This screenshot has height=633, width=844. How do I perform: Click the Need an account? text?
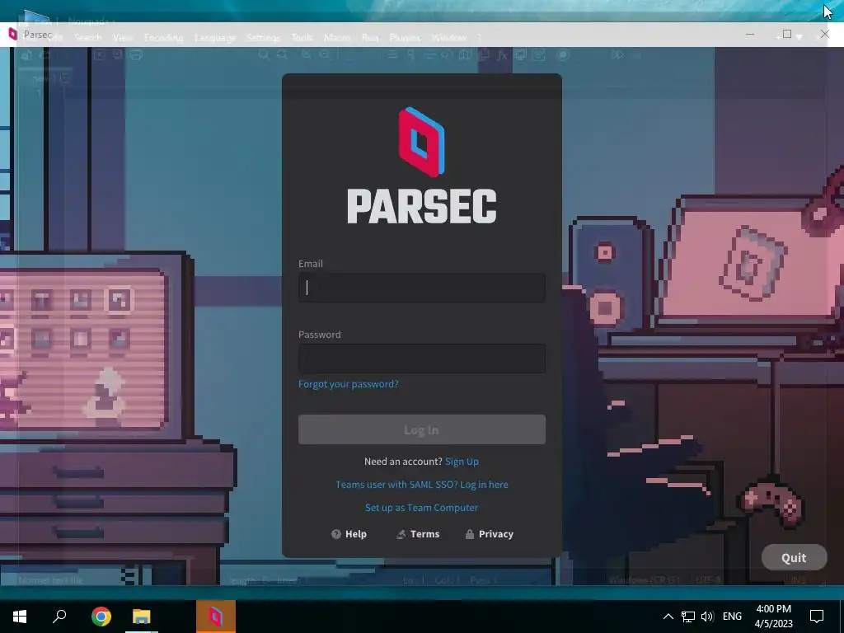403,462
